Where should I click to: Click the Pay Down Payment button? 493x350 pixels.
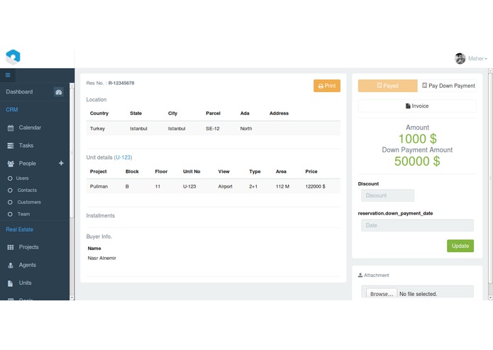coord(447,86)
